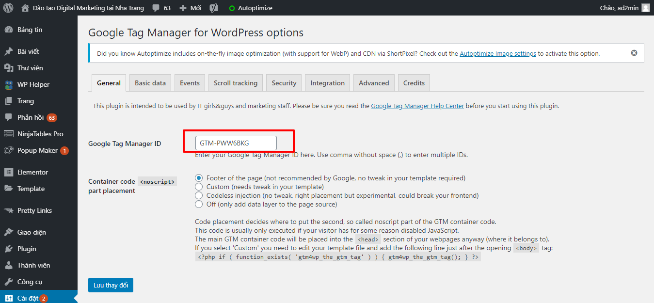Click the Bài viết pin icon
Screen dimensions: 654x303
[9, 51]
